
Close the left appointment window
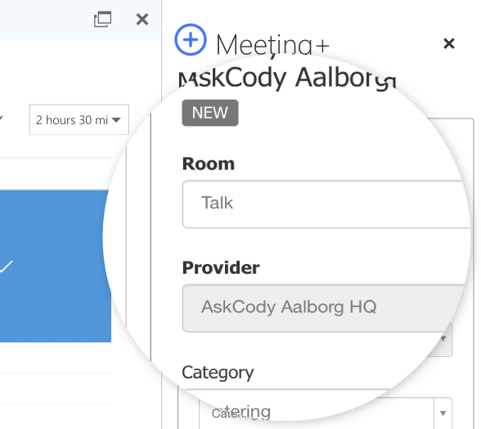click(x=142, y=20)
